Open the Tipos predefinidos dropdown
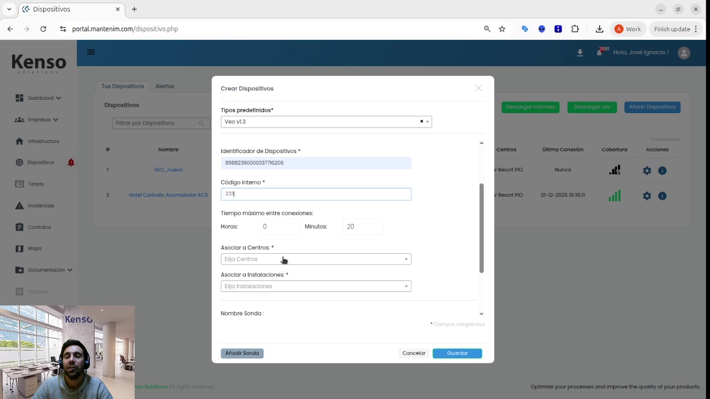The image size is (710, 399). click(428, 121)
